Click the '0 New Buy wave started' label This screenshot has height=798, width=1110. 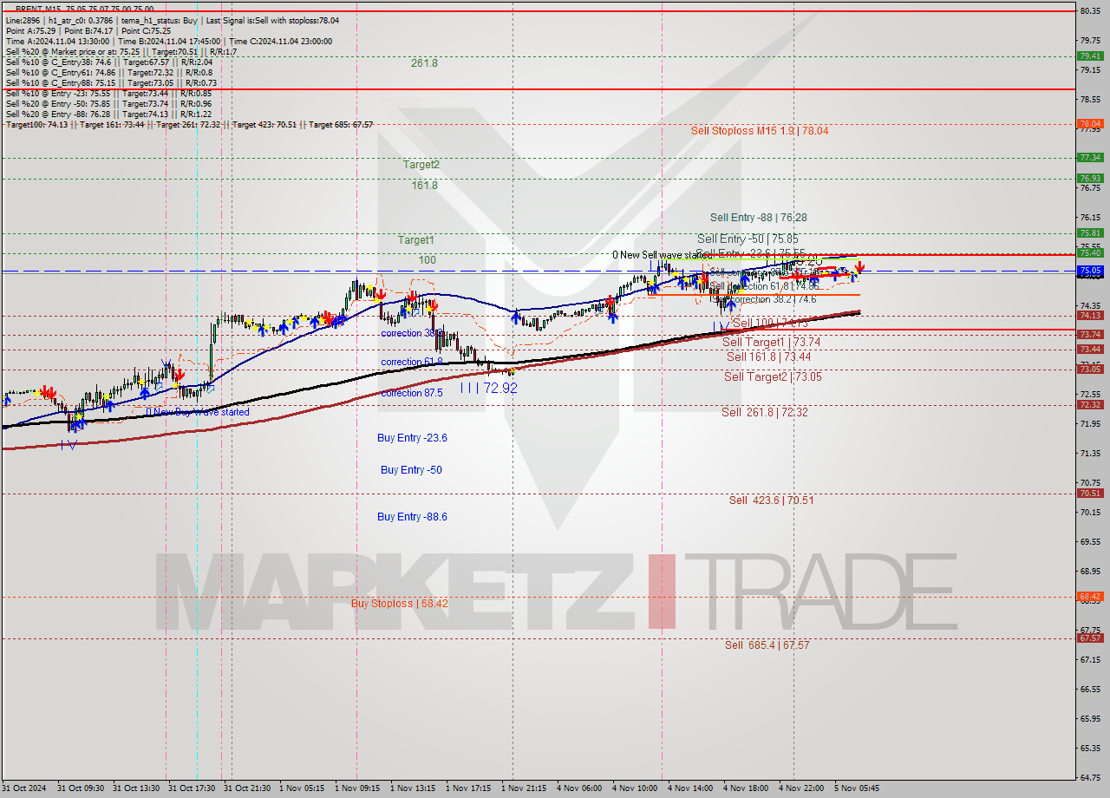pyautogui.click(x=198, y=412)
